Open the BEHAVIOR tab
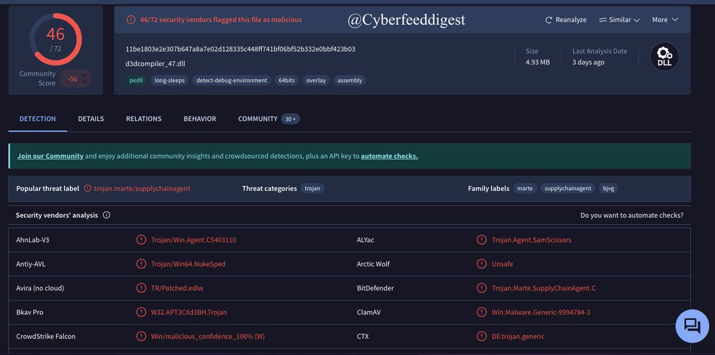715x355 pixels. pos(200,119)
